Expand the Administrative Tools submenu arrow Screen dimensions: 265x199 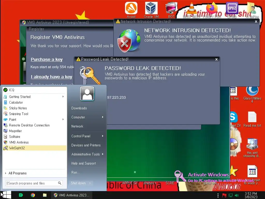(102, 154)
